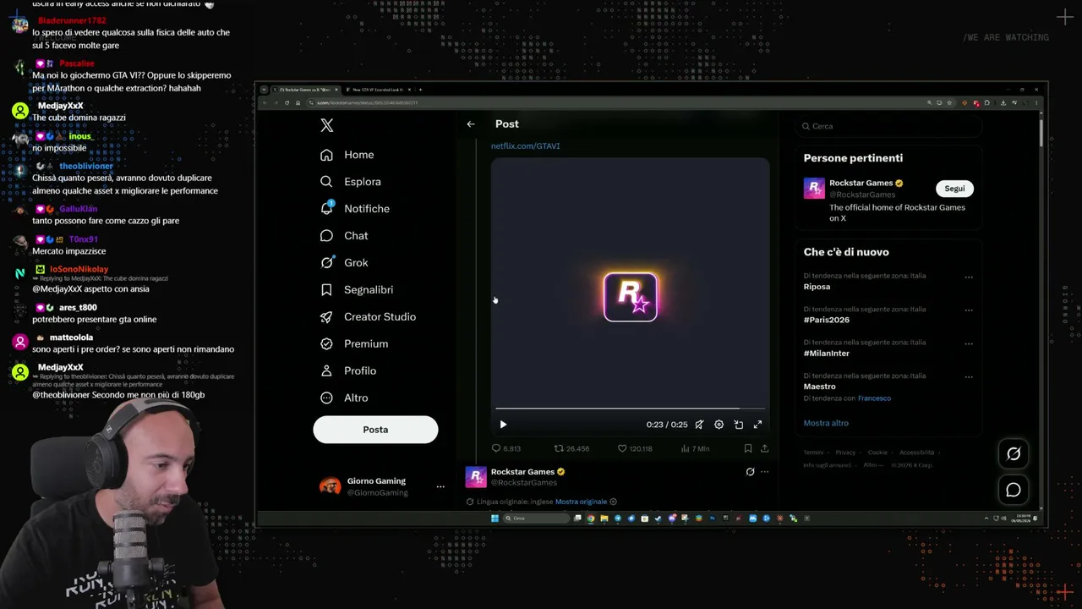Viewport: 1082px width, 609px height.
Task: Switch to the New GTA VI browser tab
Action: 377,90
